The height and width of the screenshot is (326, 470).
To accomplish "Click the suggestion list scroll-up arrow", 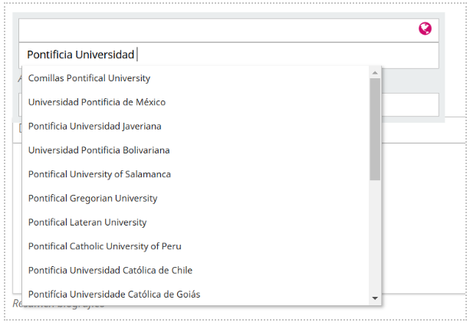I will tap(375, 73).
